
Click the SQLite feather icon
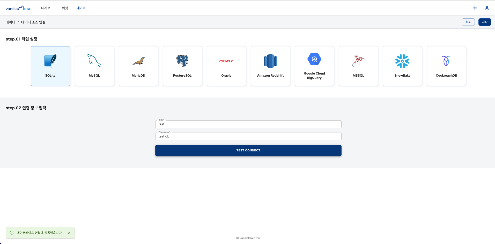click(50, 61)
